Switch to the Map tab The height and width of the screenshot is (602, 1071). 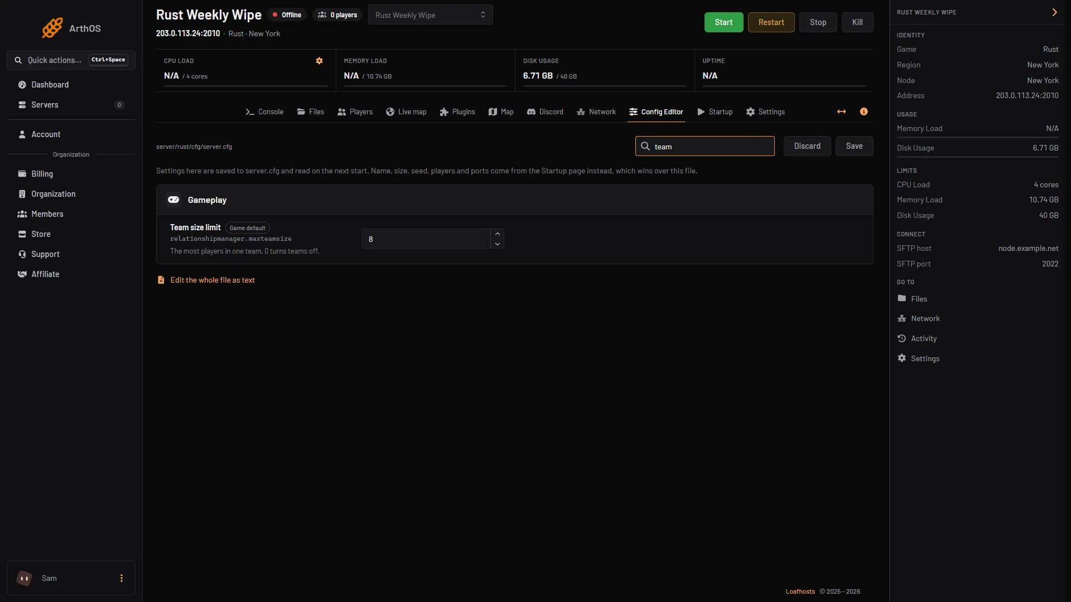click(x=501, y=111)
